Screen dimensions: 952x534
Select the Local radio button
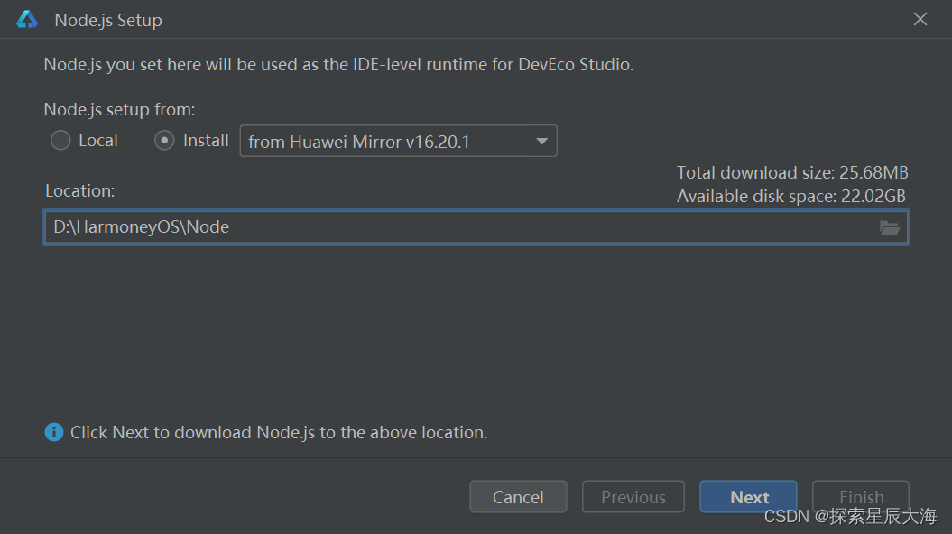coord(60,140)
